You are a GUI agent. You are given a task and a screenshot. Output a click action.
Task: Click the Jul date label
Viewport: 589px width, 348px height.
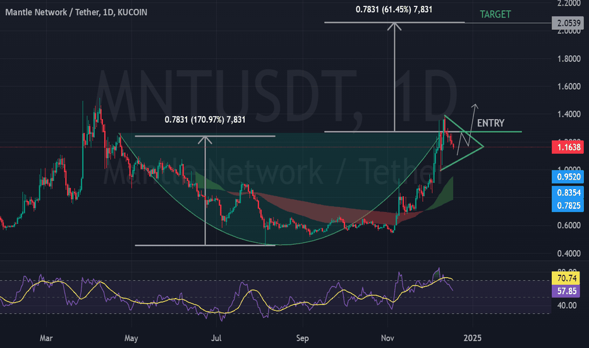216,339
